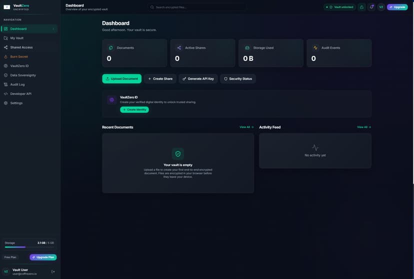Click the Audit Events pulse icon
Viewport: 414px width, 279px height.
(x=315, y=48)
